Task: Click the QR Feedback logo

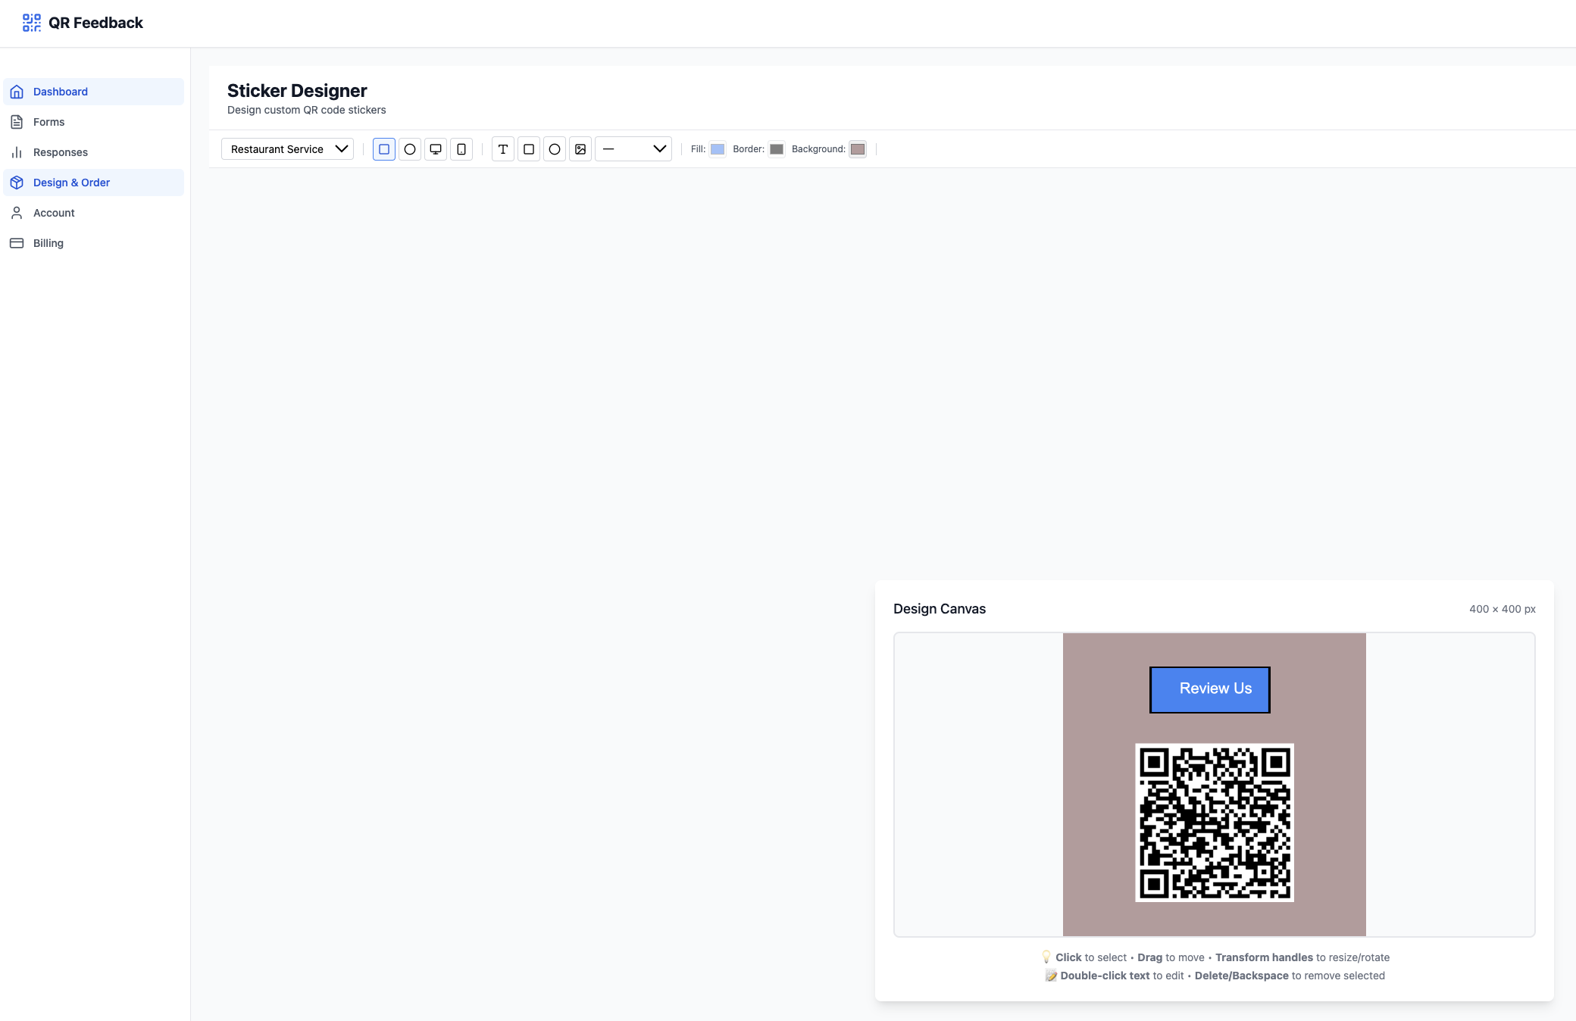Action: tap(32, 23)
